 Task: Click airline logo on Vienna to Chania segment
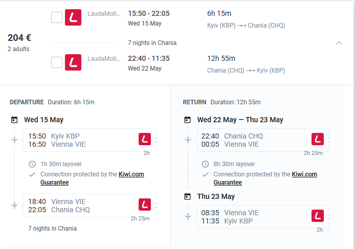click(x=145, y=205)
